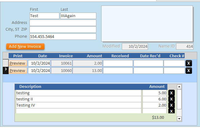Click the Received column header
Screen dimensions: 200x128
tap(120, 56)
